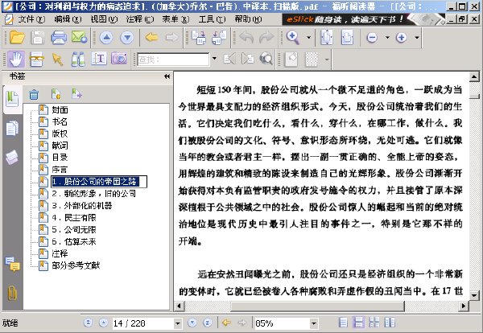Click the Save diskette icon

(x=37, y=38)
